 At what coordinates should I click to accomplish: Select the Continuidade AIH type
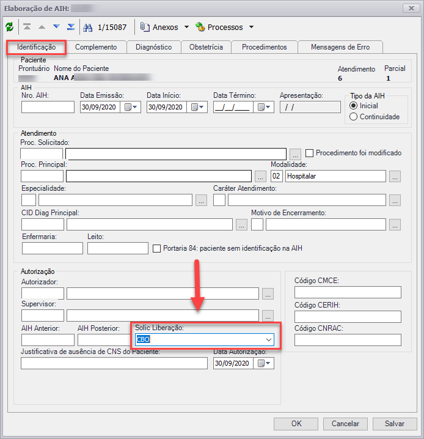coord(354,116)
